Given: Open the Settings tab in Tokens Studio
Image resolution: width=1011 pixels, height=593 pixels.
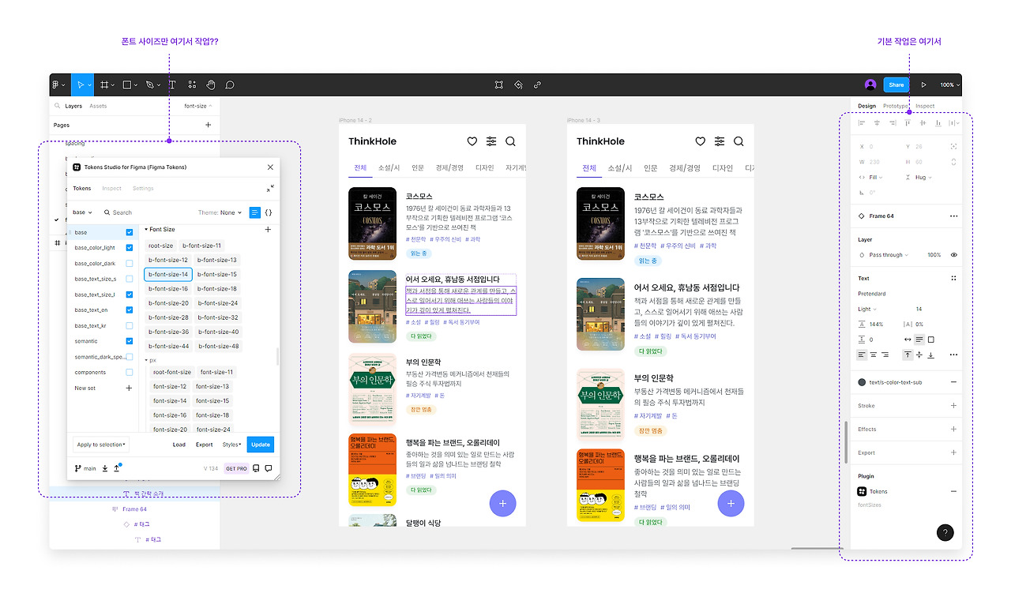Looking at the screenshot, I should [143, 189].
